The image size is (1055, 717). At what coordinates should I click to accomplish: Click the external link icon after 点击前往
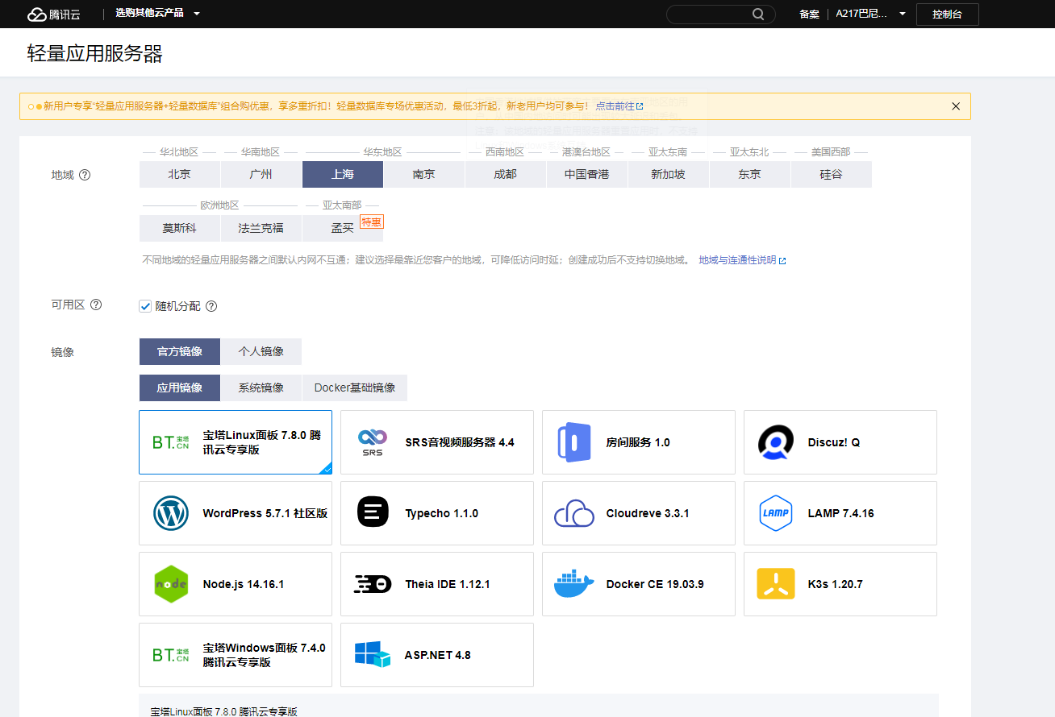640,106
